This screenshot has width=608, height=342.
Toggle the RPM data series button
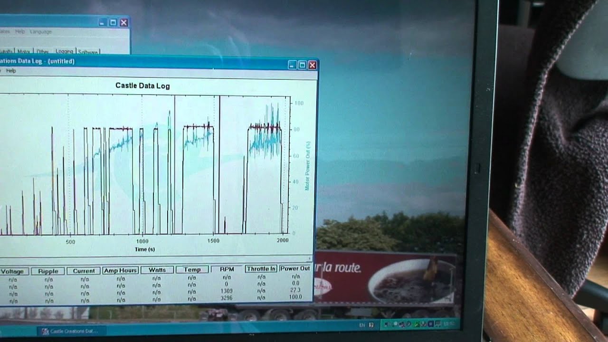[227, 269]
